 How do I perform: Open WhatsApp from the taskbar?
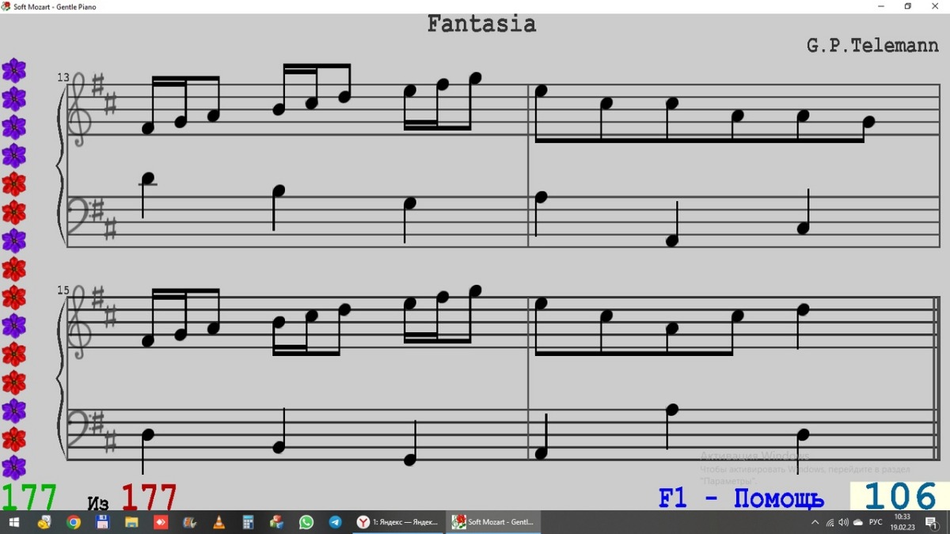click(x=306, y=522)
